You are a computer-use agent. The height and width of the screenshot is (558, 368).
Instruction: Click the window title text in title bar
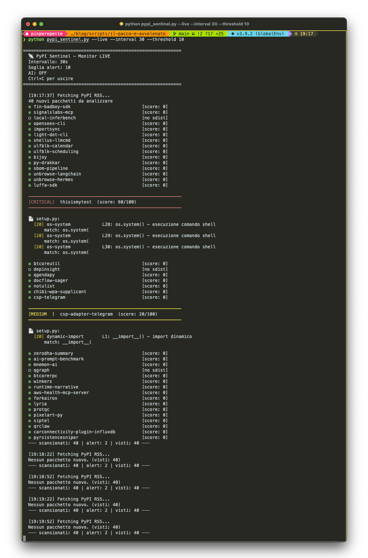click(x=187, y=24)
